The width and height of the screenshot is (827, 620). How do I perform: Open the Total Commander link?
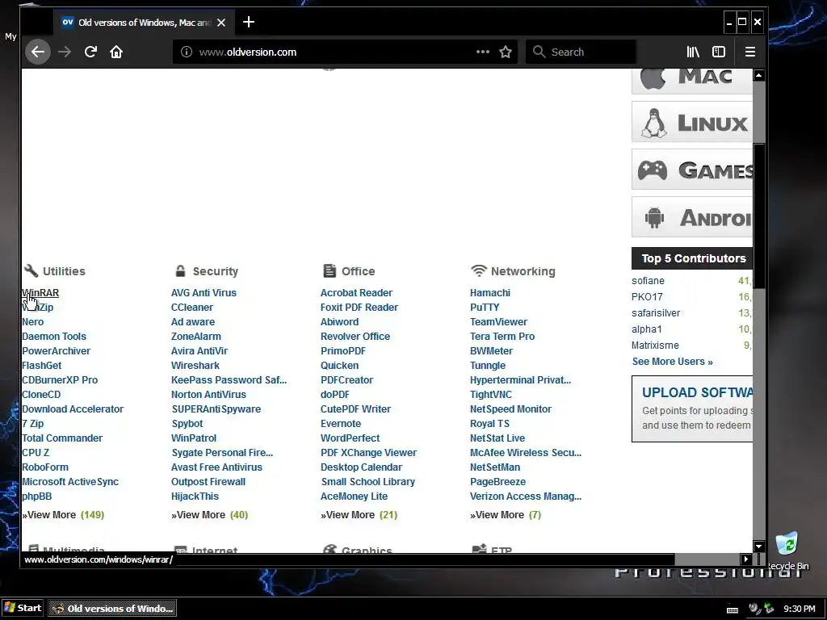[x=62, y=438]
